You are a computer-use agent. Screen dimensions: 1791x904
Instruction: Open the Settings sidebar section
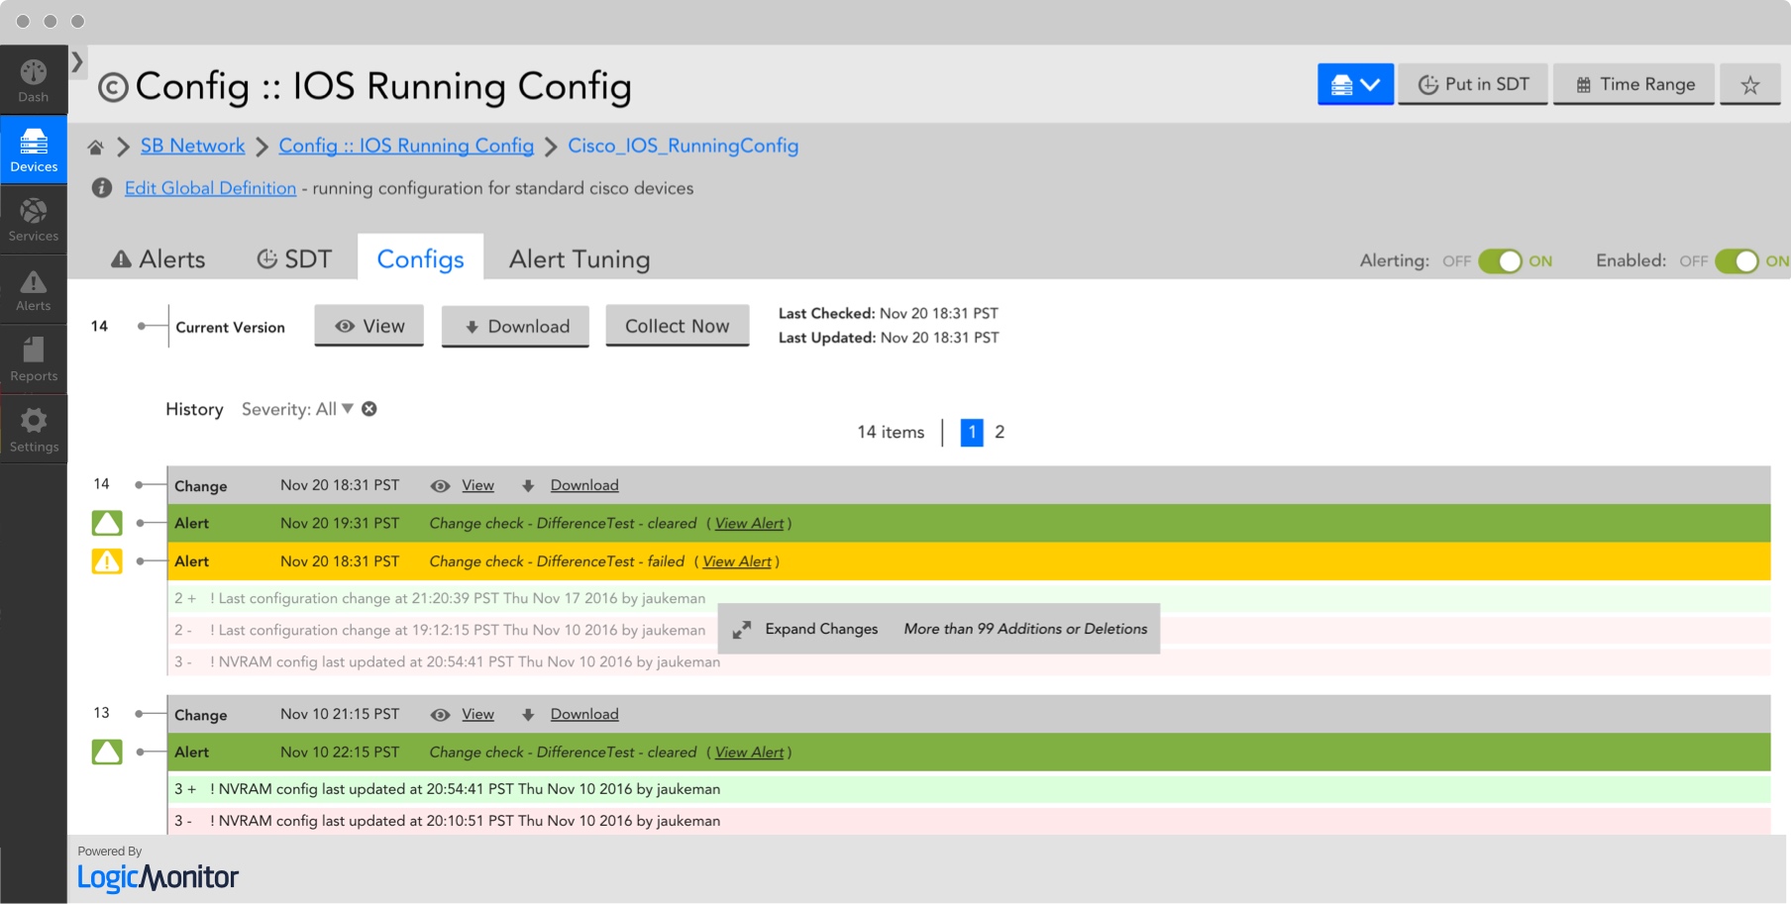(34, 430)
